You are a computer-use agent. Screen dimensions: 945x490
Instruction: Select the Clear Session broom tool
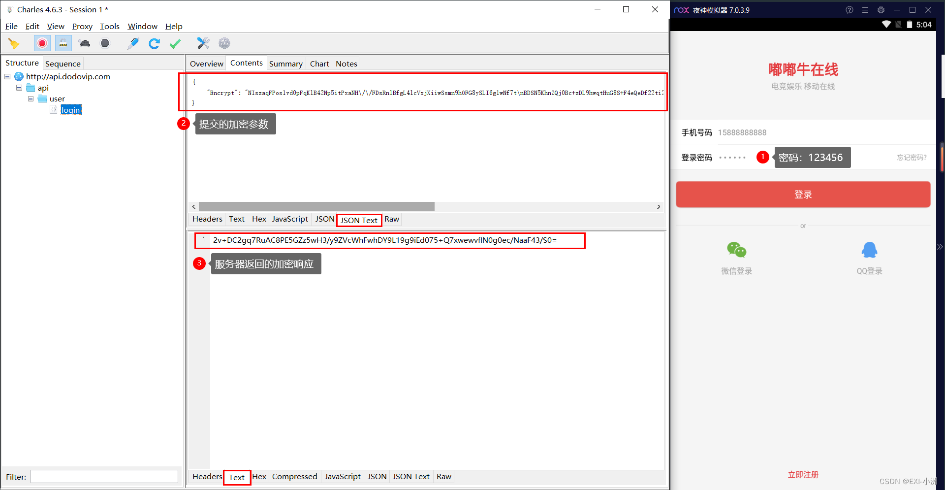pos(14,43)
